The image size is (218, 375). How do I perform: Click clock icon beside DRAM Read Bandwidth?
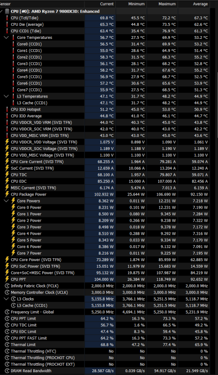7,371
